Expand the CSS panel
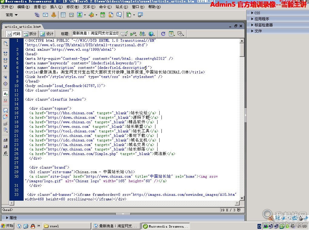The width and height of the screenshot is (309, 230). (252, 13)
